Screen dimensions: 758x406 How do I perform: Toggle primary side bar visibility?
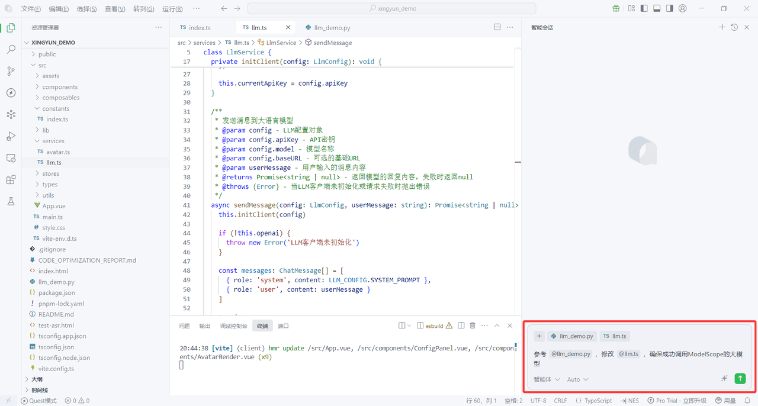pyautogui.click(x=644, y=9)
